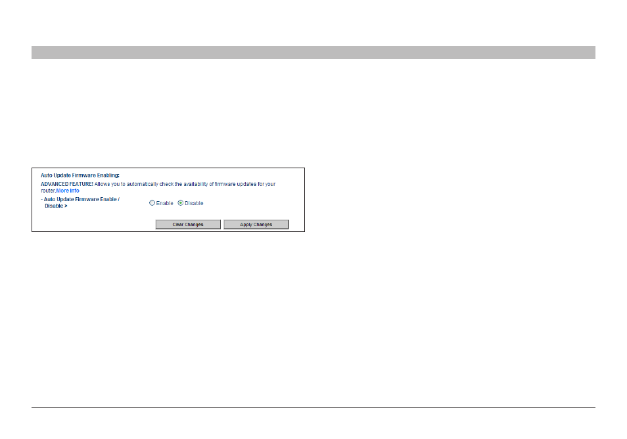Turn on auto firmware update checking
The image size is (627, 439).
152,203
